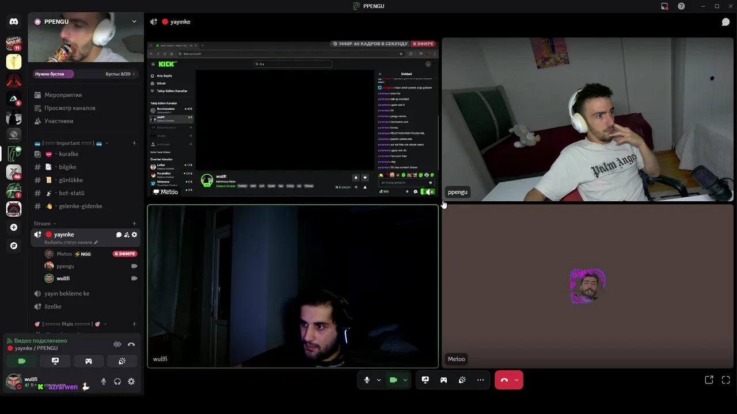The image size is (737, 414).
Task: Enter full screen call view
Action: (725, 380)
